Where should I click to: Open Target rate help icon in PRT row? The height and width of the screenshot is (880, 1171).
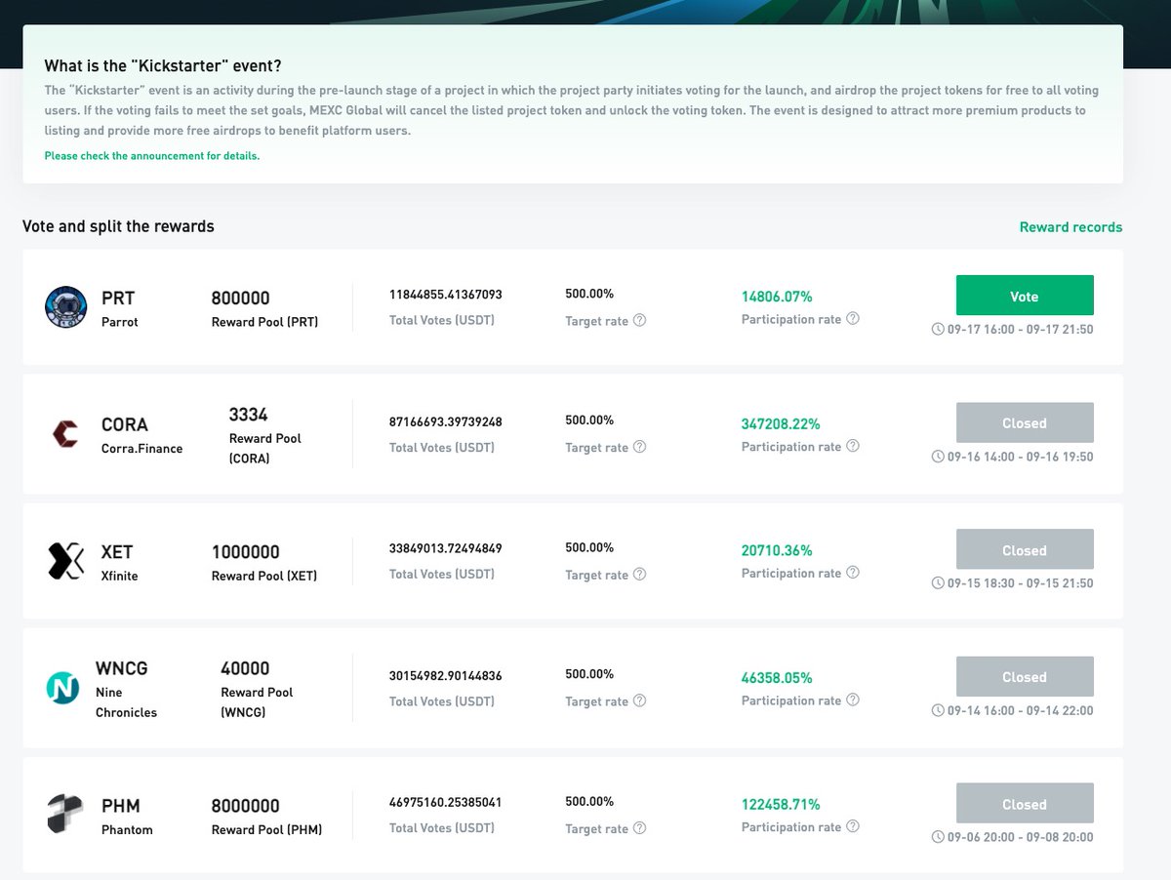[x=640, y=320]
